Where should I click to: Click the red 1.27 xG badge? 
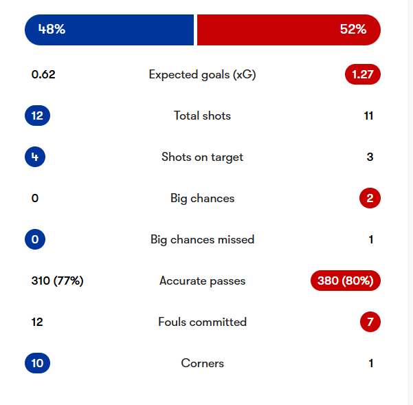362,74
